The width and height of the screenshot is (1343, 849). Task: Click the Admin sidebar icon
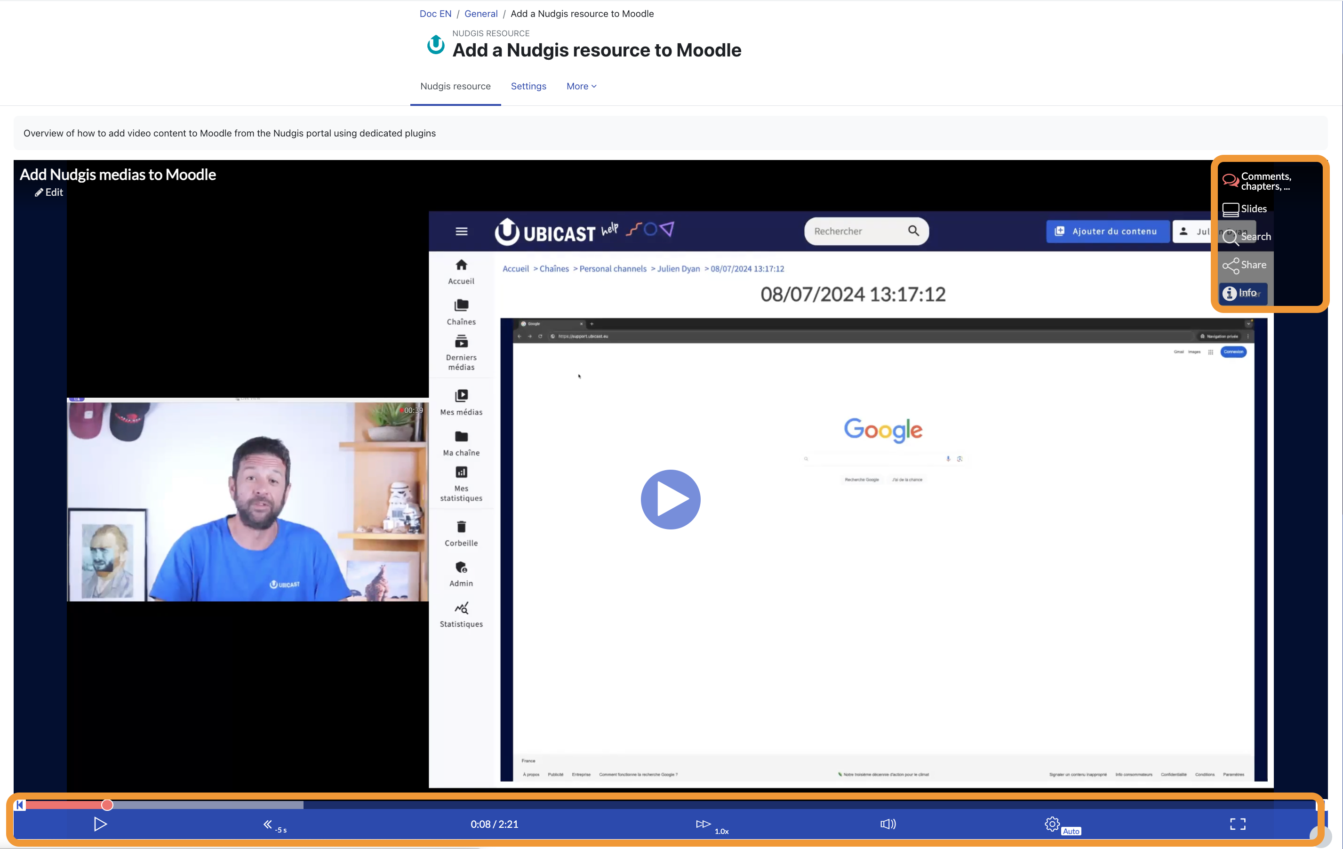pos(461,568)
